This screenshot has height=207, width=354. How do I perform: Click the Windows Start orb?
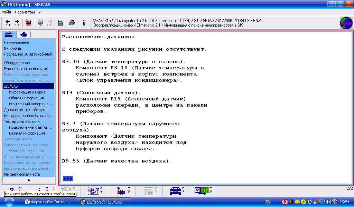9,202
